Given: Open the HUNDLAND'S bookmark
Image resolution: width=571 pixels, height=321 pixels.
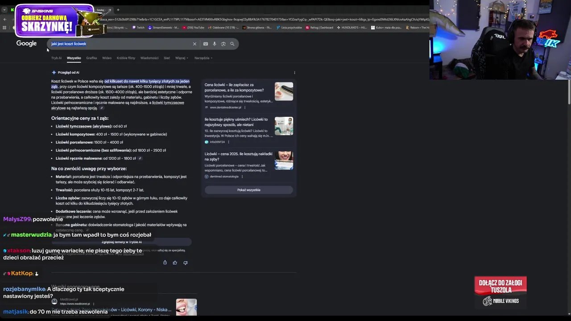Looking at the screenshot, I should (352, 28).
